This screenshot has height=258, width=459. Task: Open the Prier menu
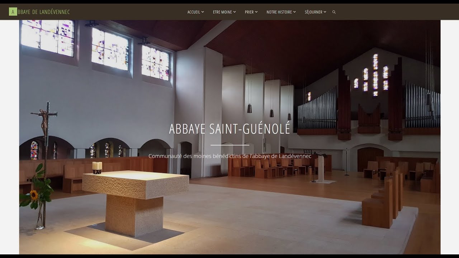251,12
